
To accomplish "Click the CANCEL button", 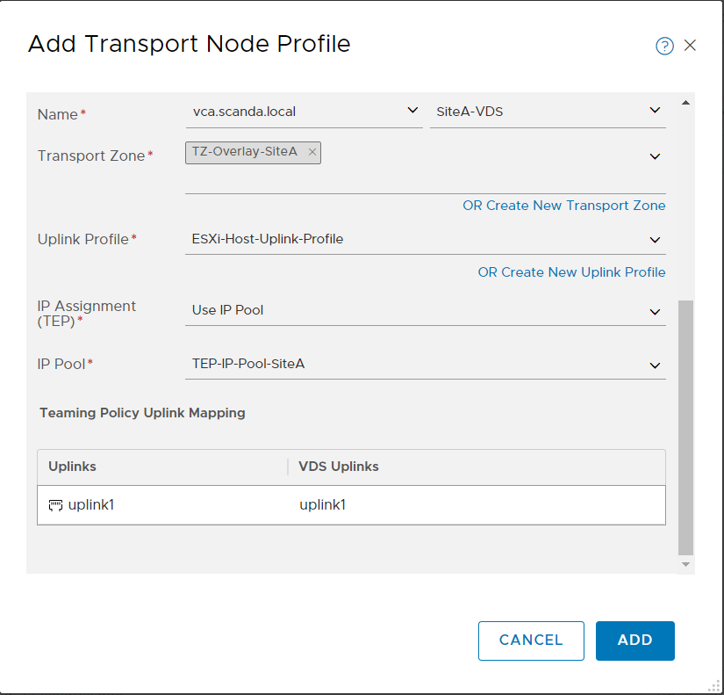I will [531, 641].
